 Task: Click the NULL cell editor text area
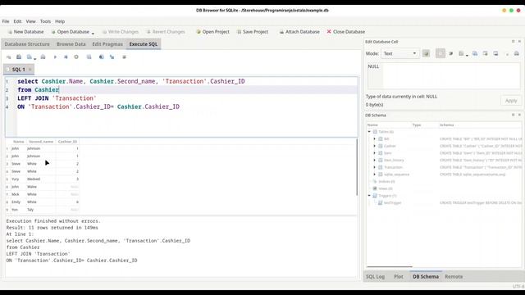click(443, 75)
